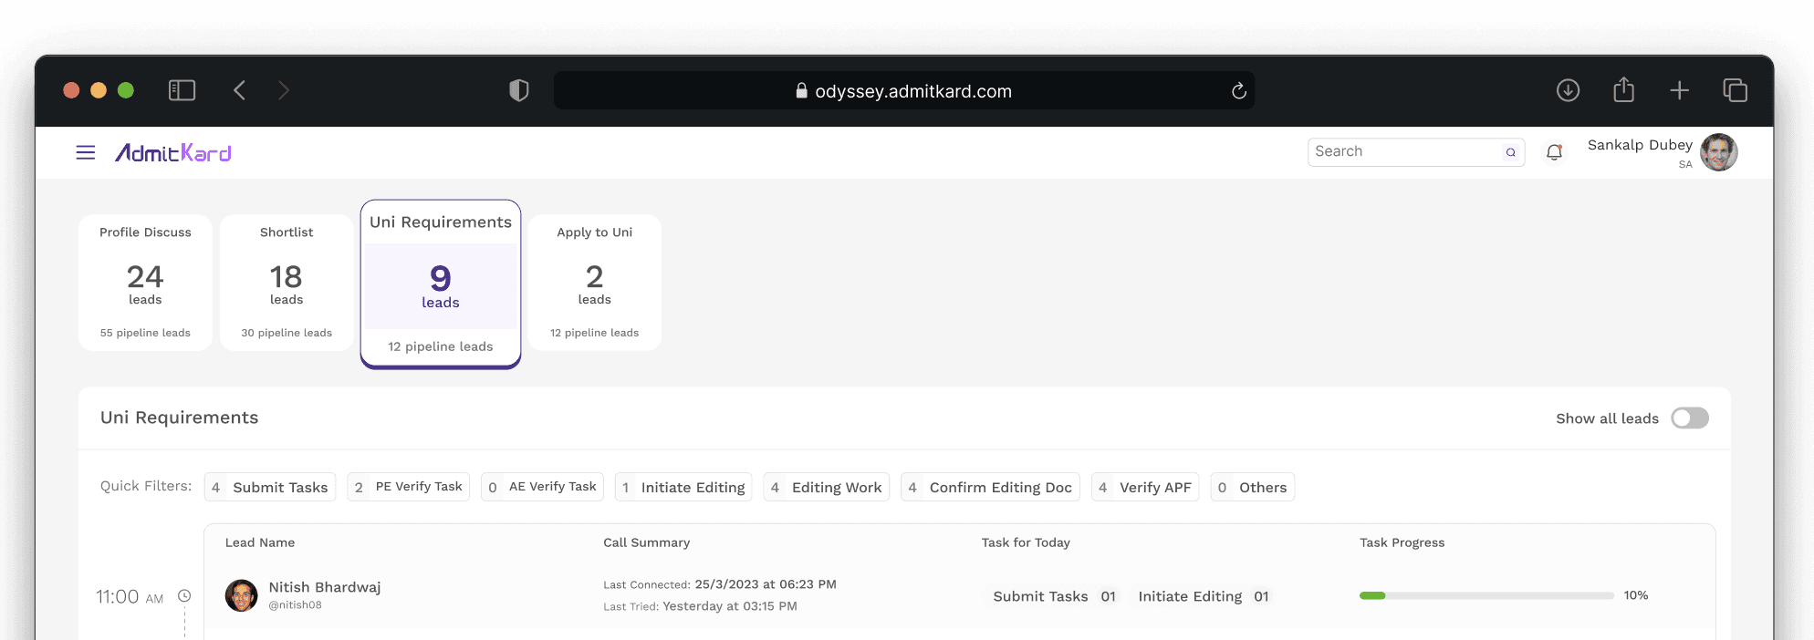Image resolution: width=1814 pixels, height=640 pixels.
Task: Go forward in browser history
Action: click(x=284, y=90)
